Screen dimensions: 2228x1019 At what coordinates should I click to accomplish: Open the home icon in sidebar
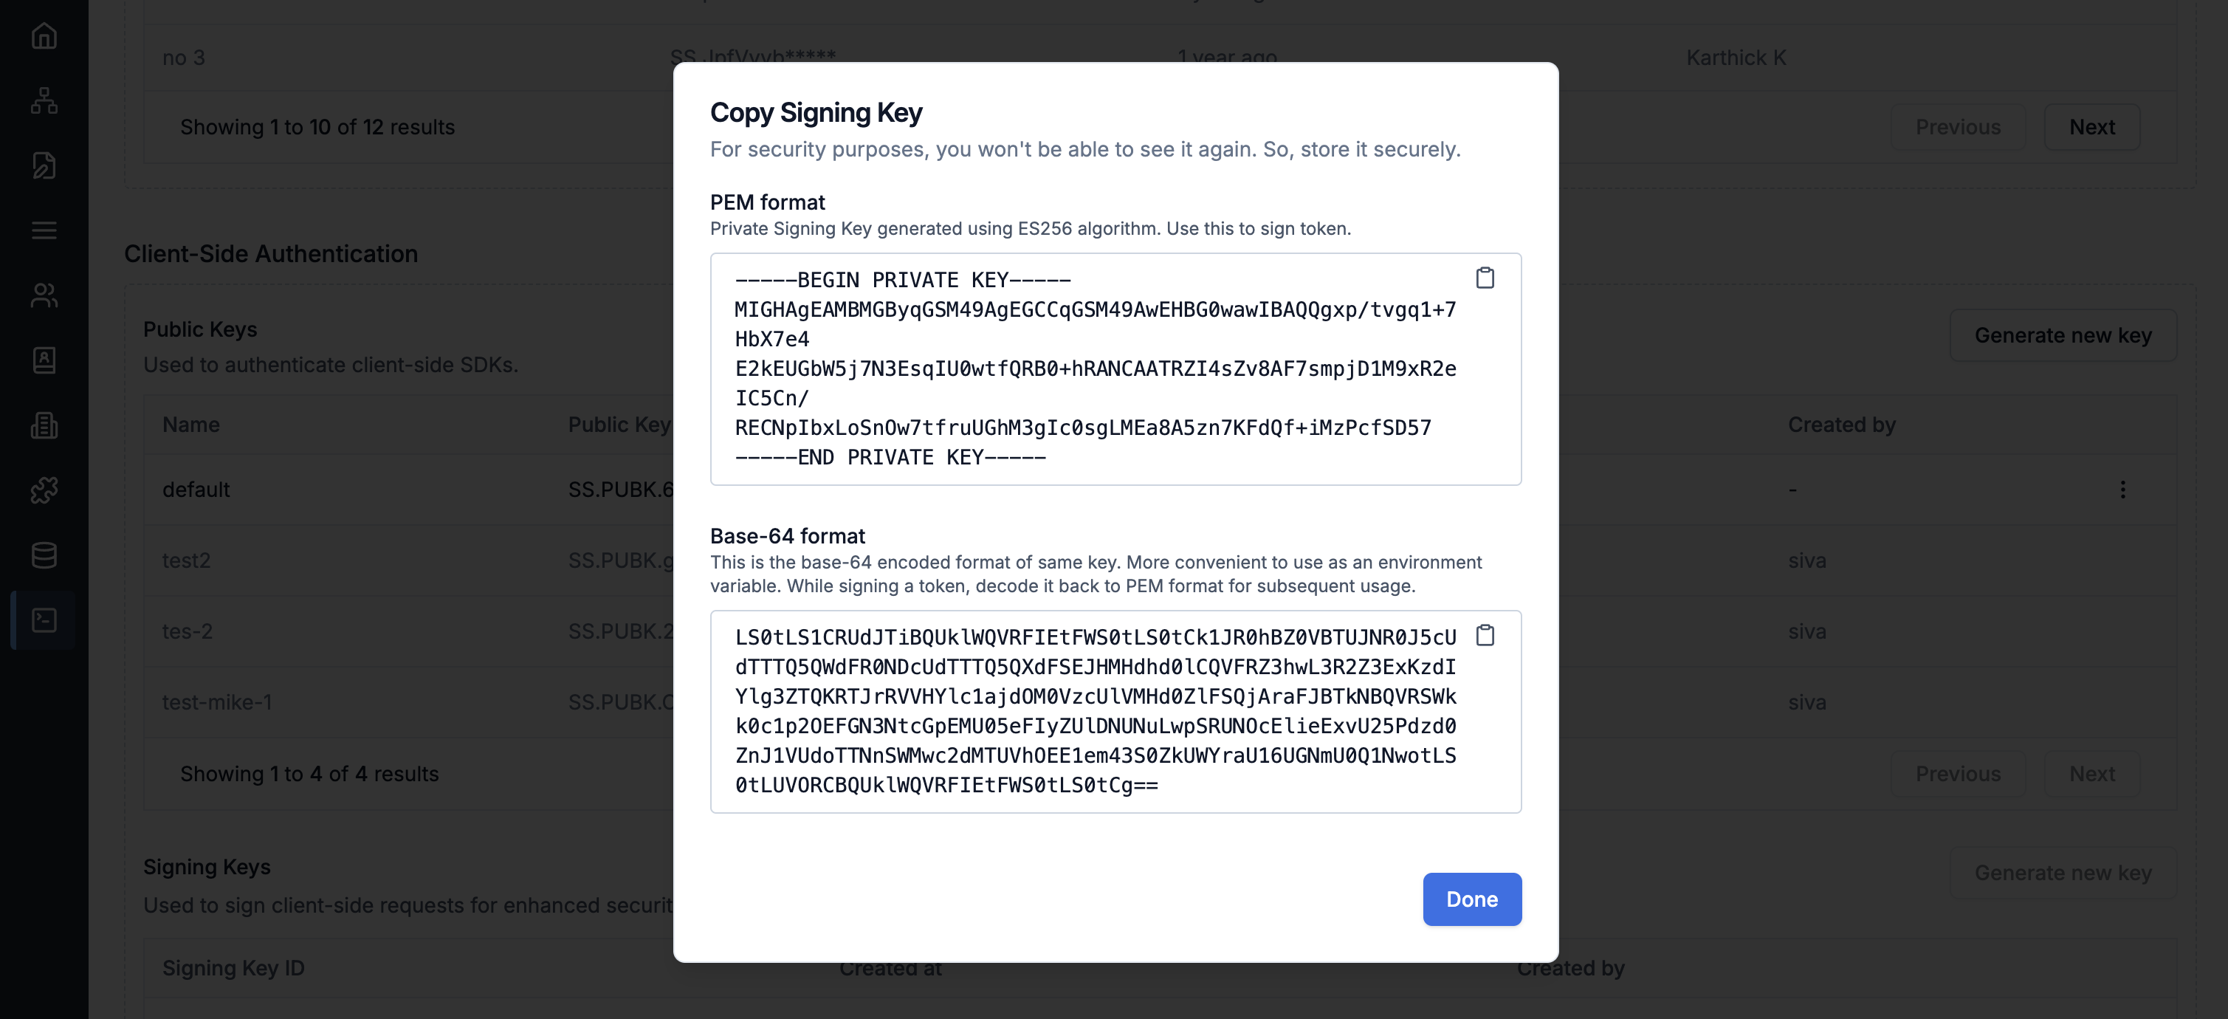click(44, 35)
